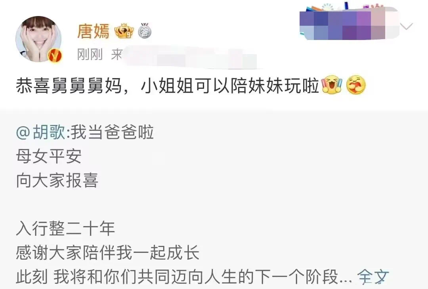
Task: Click the 入行整二十年 quoted line
Action: [65, 228]
